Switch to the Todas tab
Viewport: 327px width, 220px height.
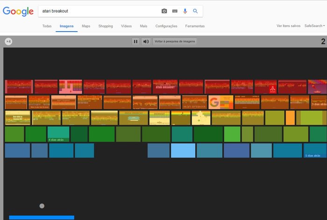point(47,26)
